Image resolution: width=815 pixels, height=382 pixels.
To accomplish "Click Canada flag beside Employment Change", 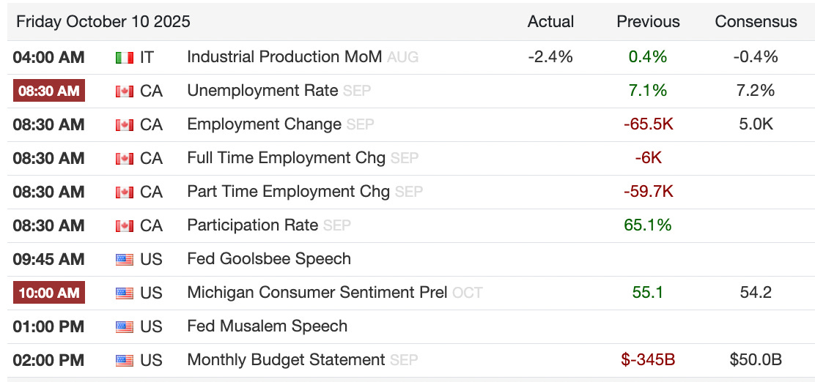I will click(124, 124).
